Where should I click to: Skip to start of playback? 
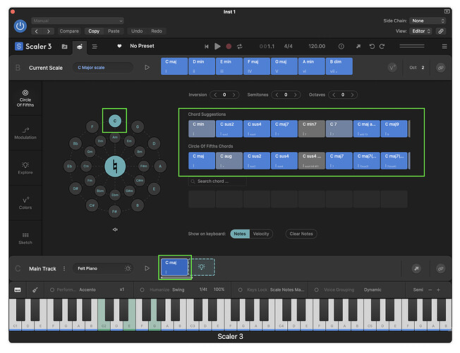coord(207,47)
